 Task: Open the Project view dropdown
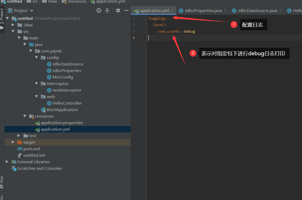point(32,11)
